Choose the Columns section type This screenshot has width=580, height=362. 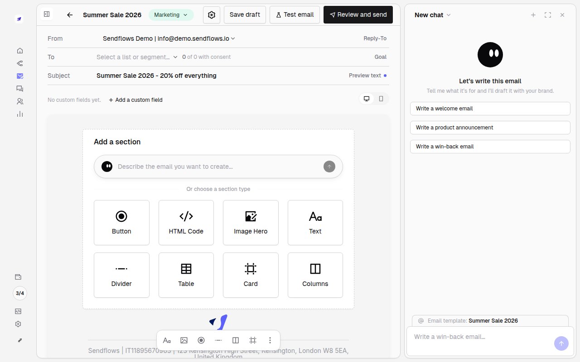(315, 275)
